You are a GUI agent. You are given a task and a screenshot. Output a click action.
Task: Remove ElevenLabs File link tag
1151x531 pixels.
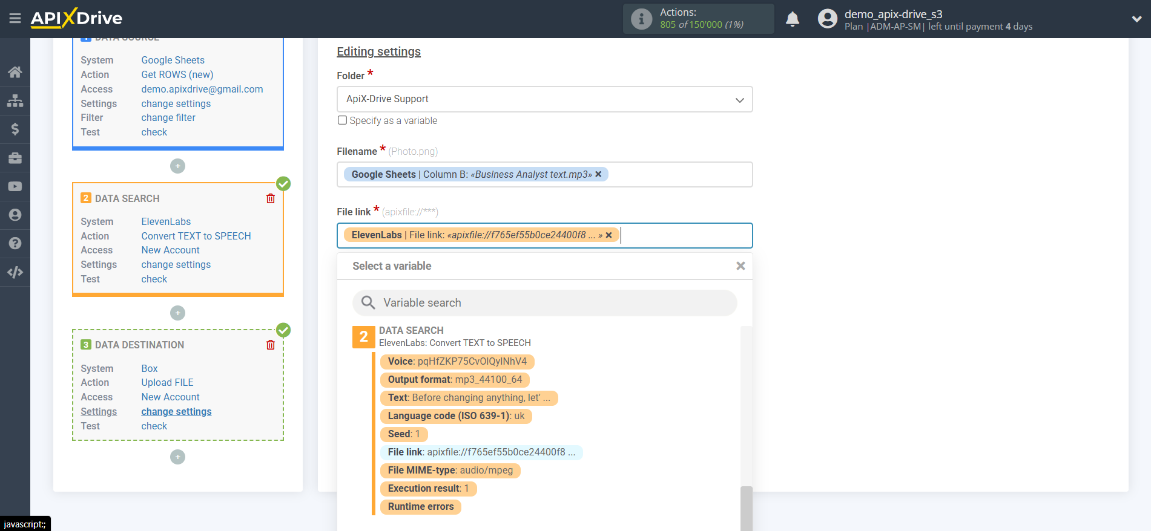[608, 235]
